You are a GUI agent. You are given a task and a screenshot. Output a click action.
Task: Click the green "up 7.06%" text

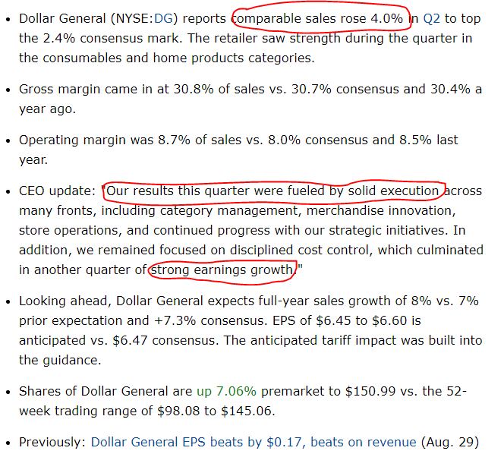pos(226,391)
